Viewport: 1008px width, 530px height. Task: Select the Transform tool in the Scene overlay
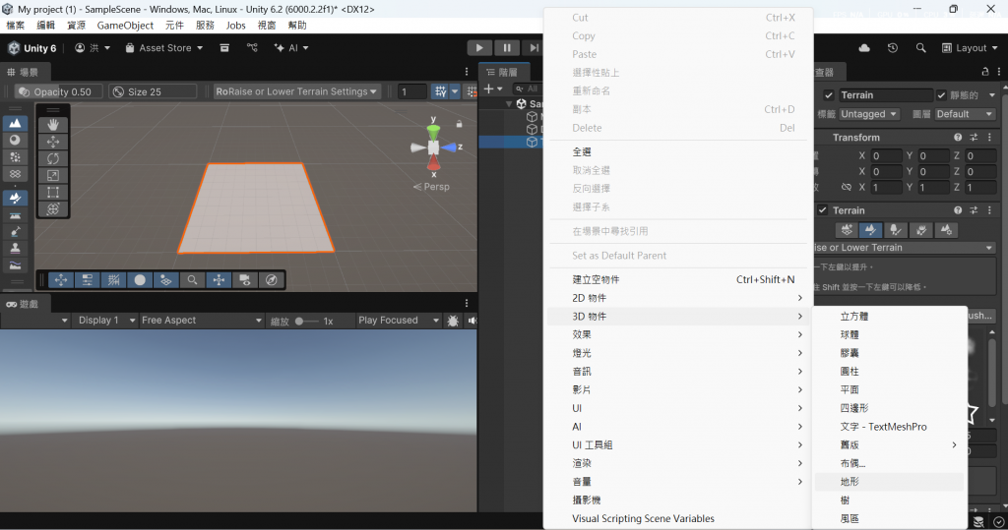tap(53, 208)
